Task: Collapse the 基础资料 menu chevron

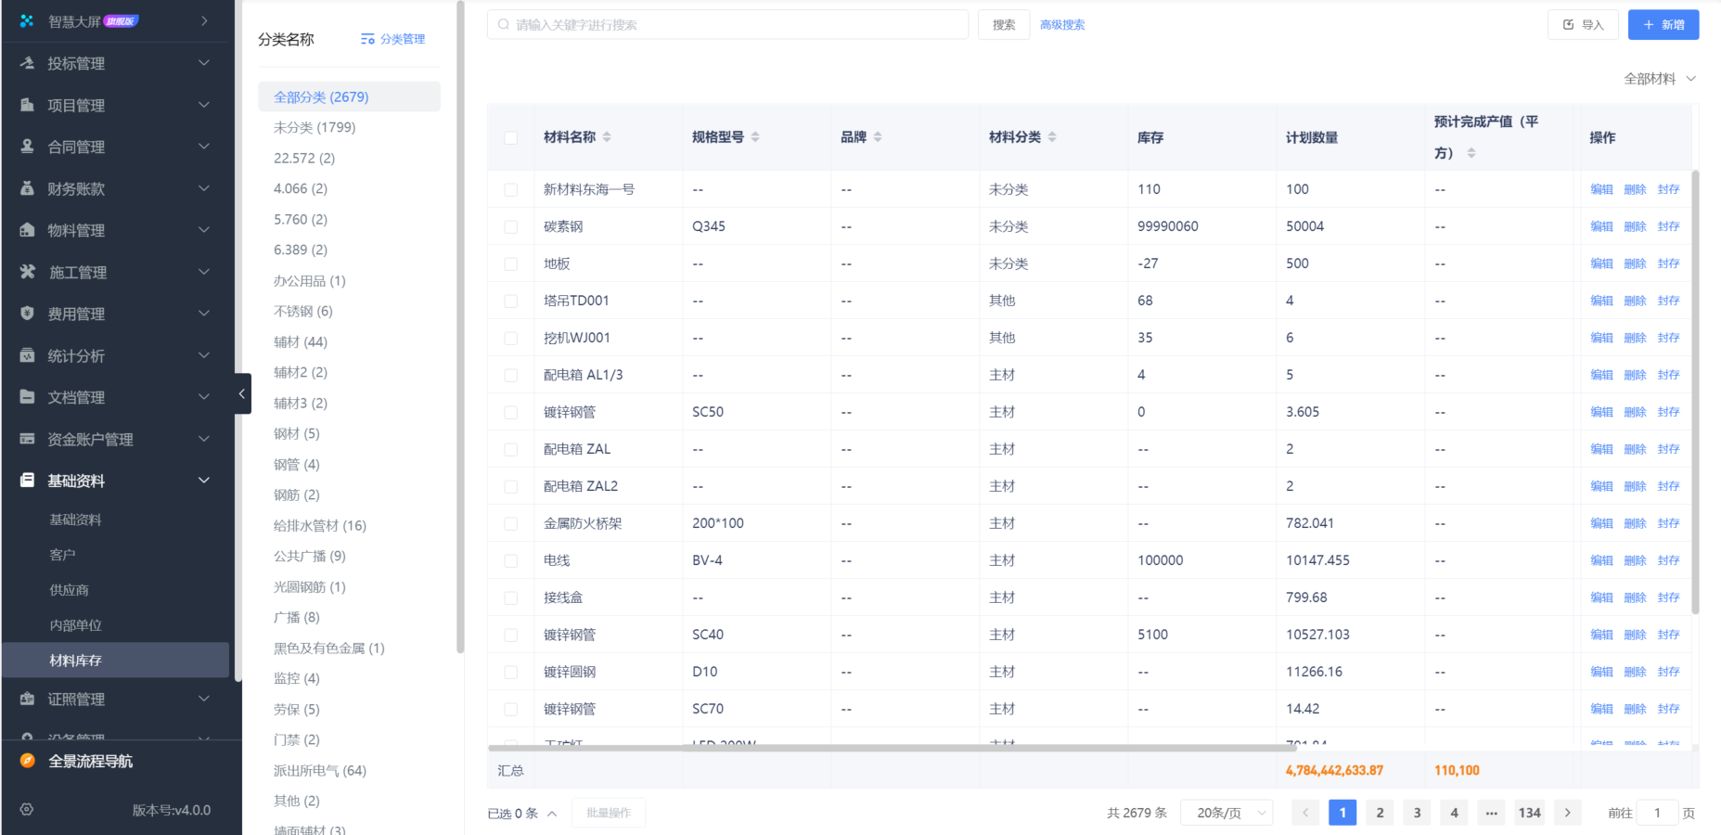Action: (x=203, y=480)
